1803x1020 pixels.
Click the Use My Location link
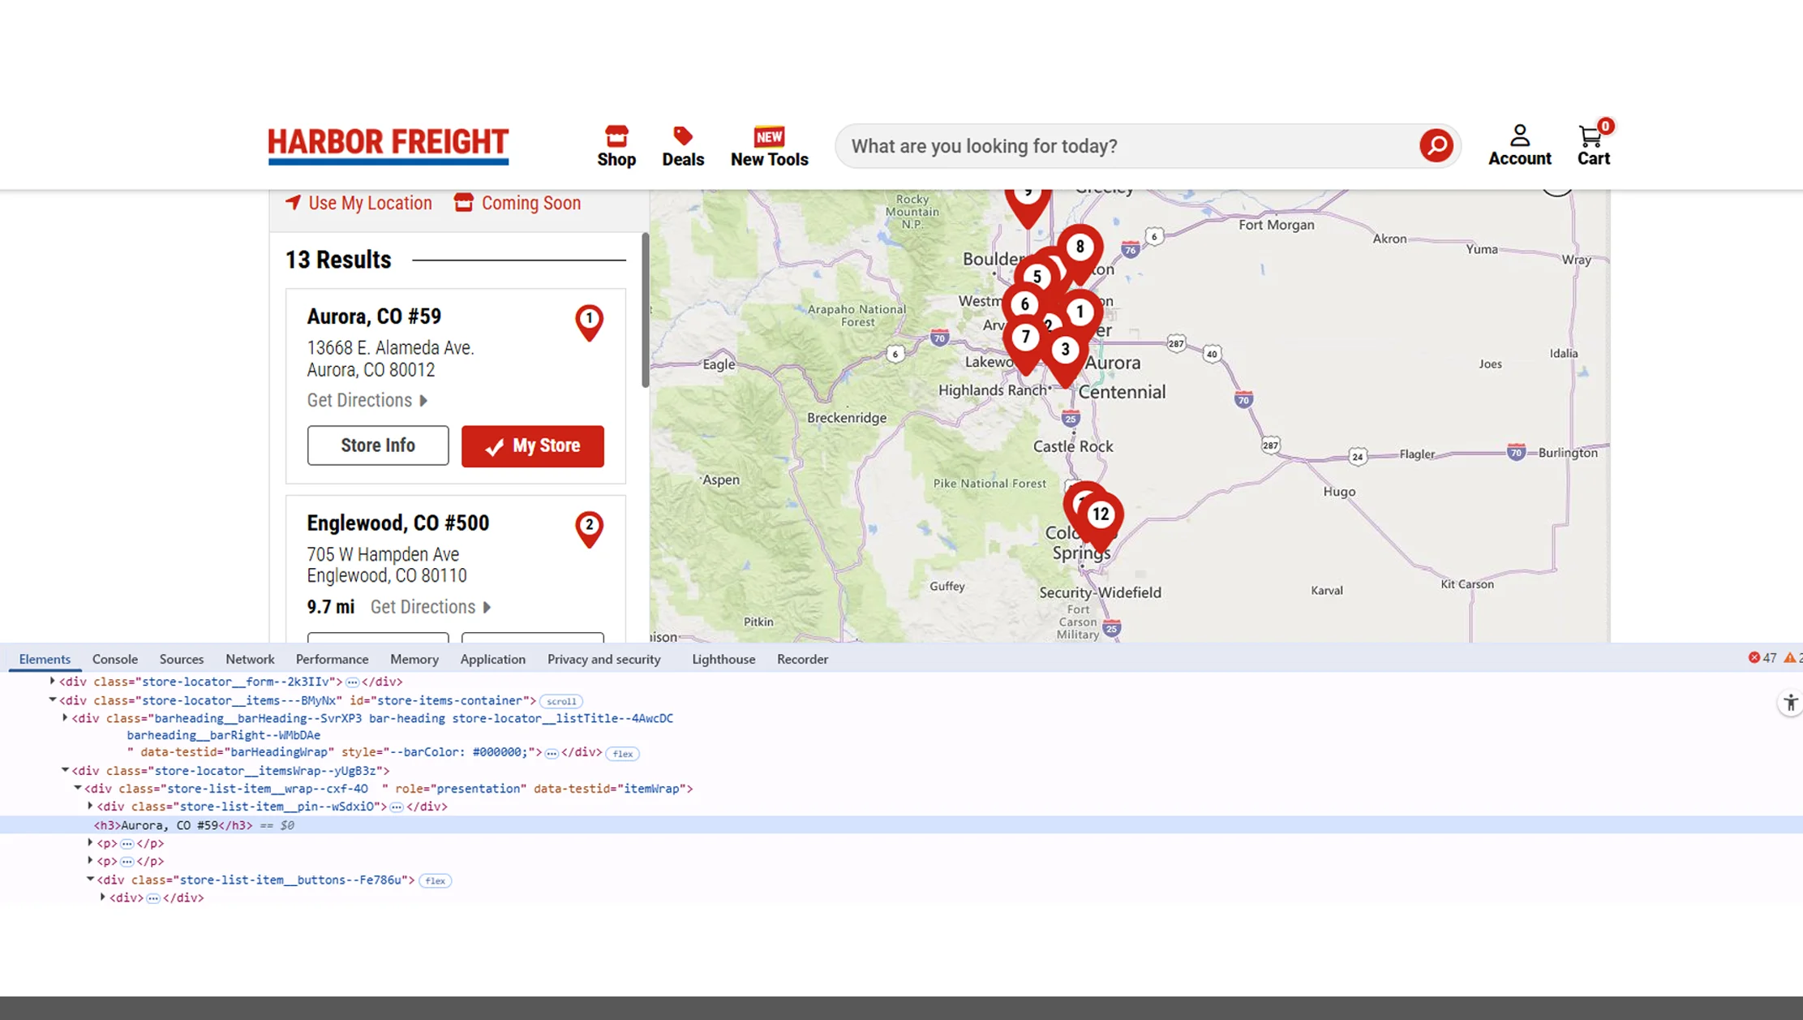(358, 203)
